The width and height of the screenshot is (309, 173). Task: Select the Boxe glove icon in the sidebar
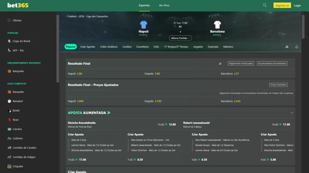click(x=9, y=120)
